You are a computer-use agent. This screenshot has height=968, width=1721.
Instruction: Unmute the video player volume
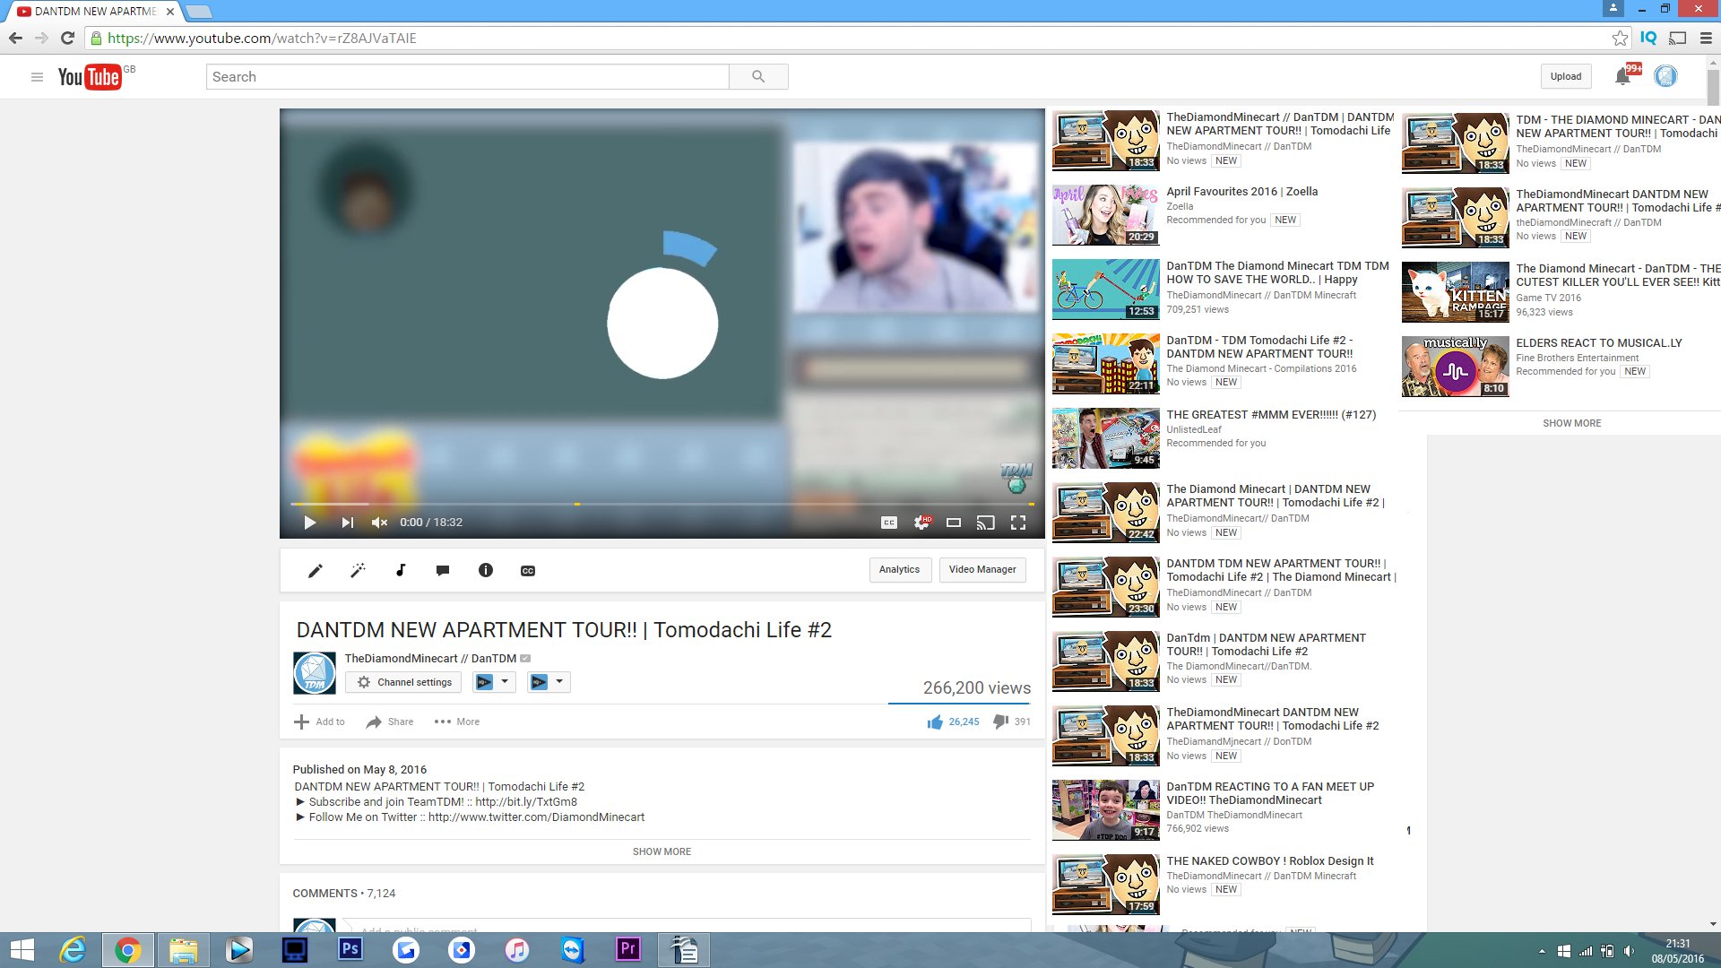point(379,523)
